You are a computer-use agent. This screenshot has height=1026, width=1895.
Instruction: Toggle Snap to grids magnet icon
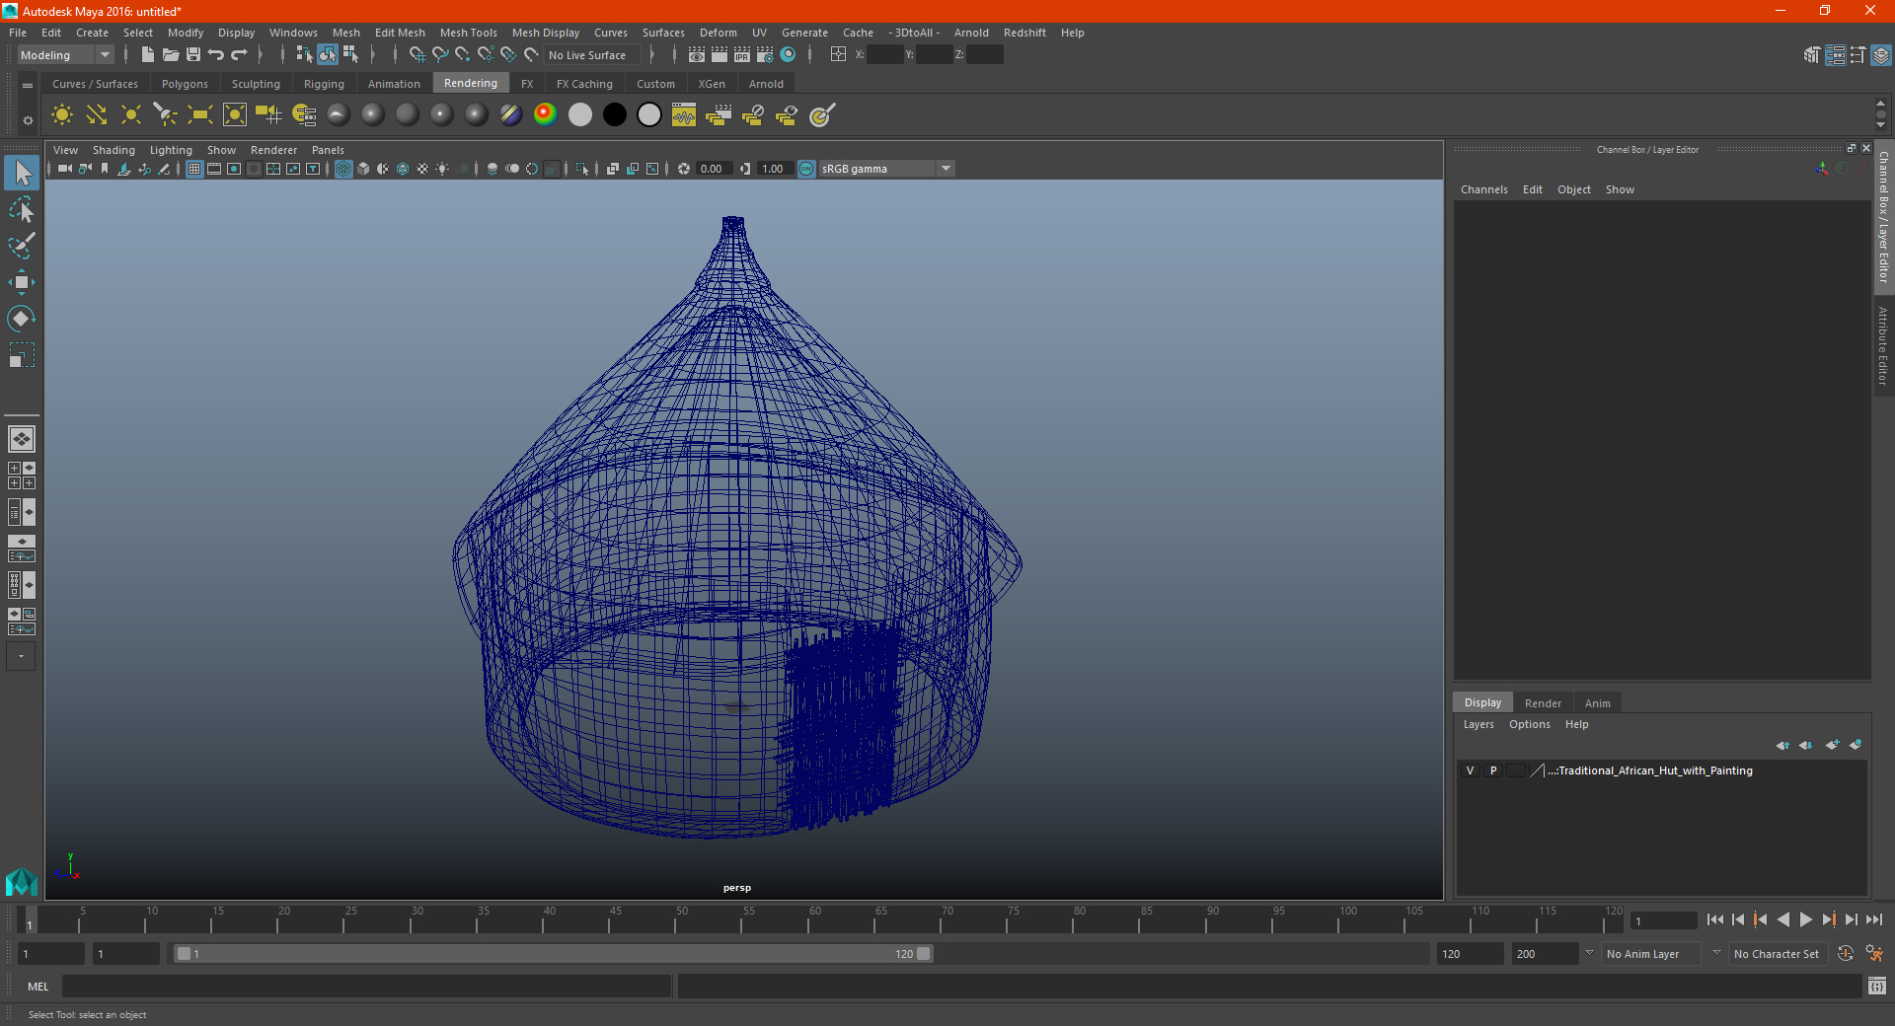[x=417, y=55]
